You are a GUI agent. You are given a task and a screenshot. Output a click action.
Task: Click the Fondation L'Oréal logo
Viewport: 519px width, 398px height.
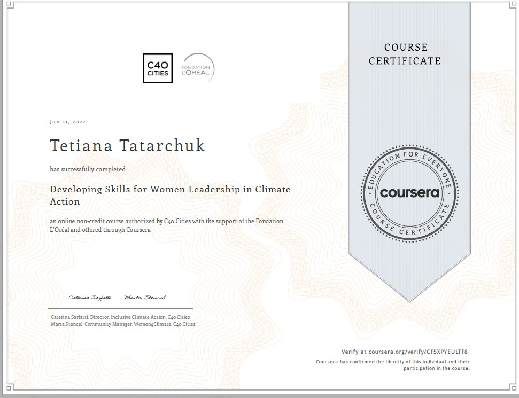(198, 68)
